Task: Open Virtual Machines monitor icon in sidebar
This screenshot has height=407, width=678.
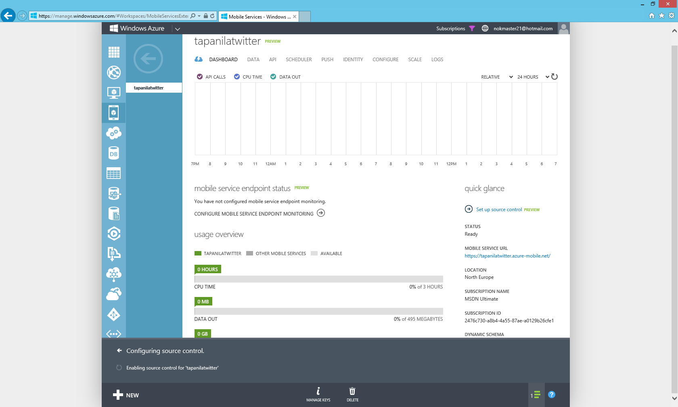Action: pyautogui.click(x=114, y=93)
